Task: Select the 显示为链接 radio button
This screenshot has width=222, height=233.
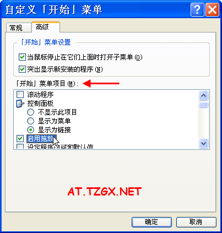Action: coord(30,130)
